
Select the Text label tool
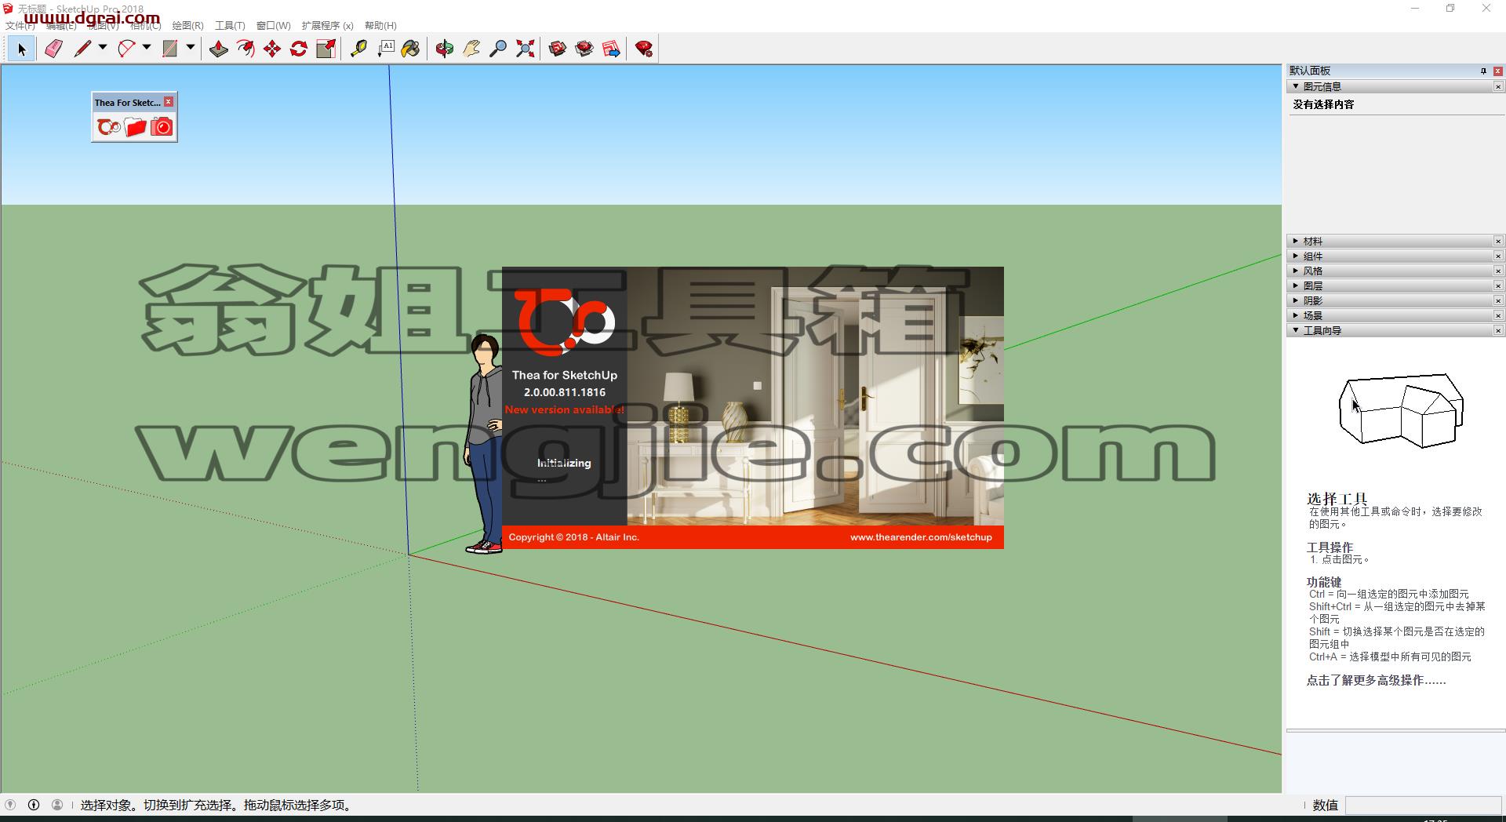tap(385, 49)
